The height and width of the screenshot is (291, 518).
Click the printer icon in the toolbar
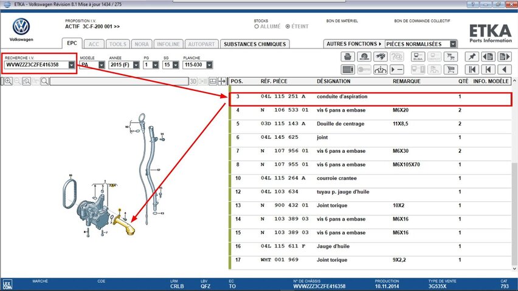tap(348, 56)
